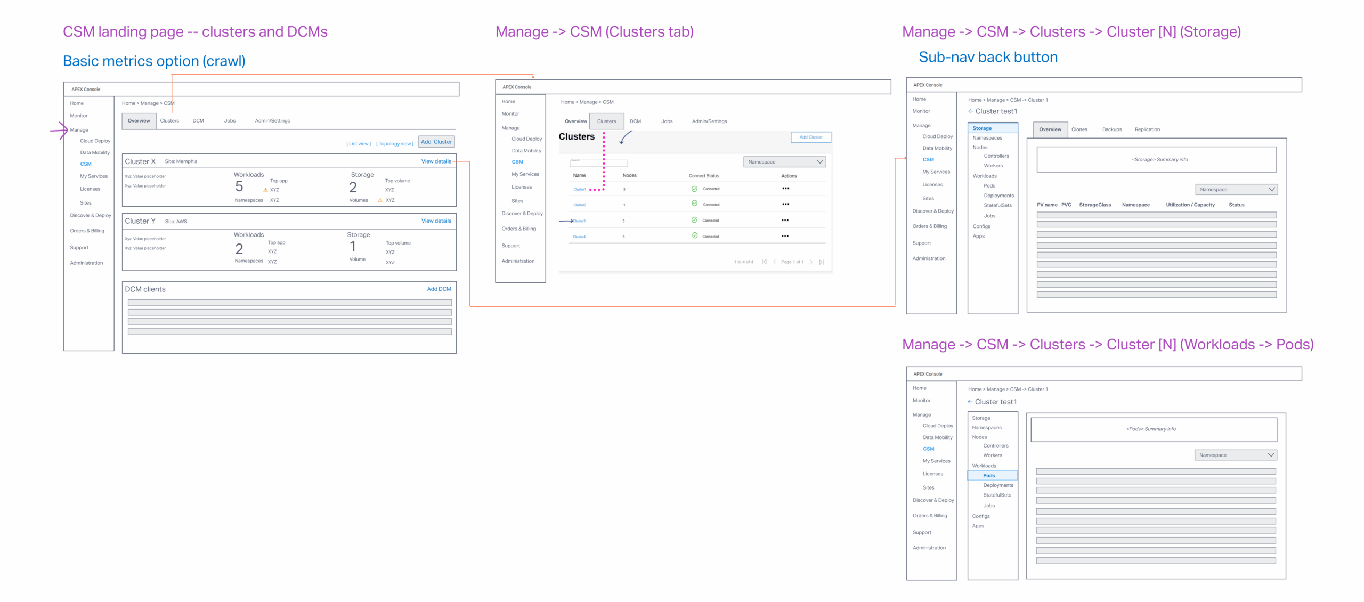Screen dimensions: 1364x602
Task: Open the actions ellipsis menu for Cluster1
Action: coord(785,189)
